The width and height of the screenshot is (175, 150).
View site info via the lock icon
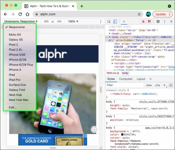pos(37,14)
